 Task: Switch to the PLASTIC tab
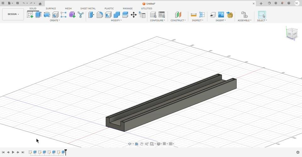pos(109,8)
